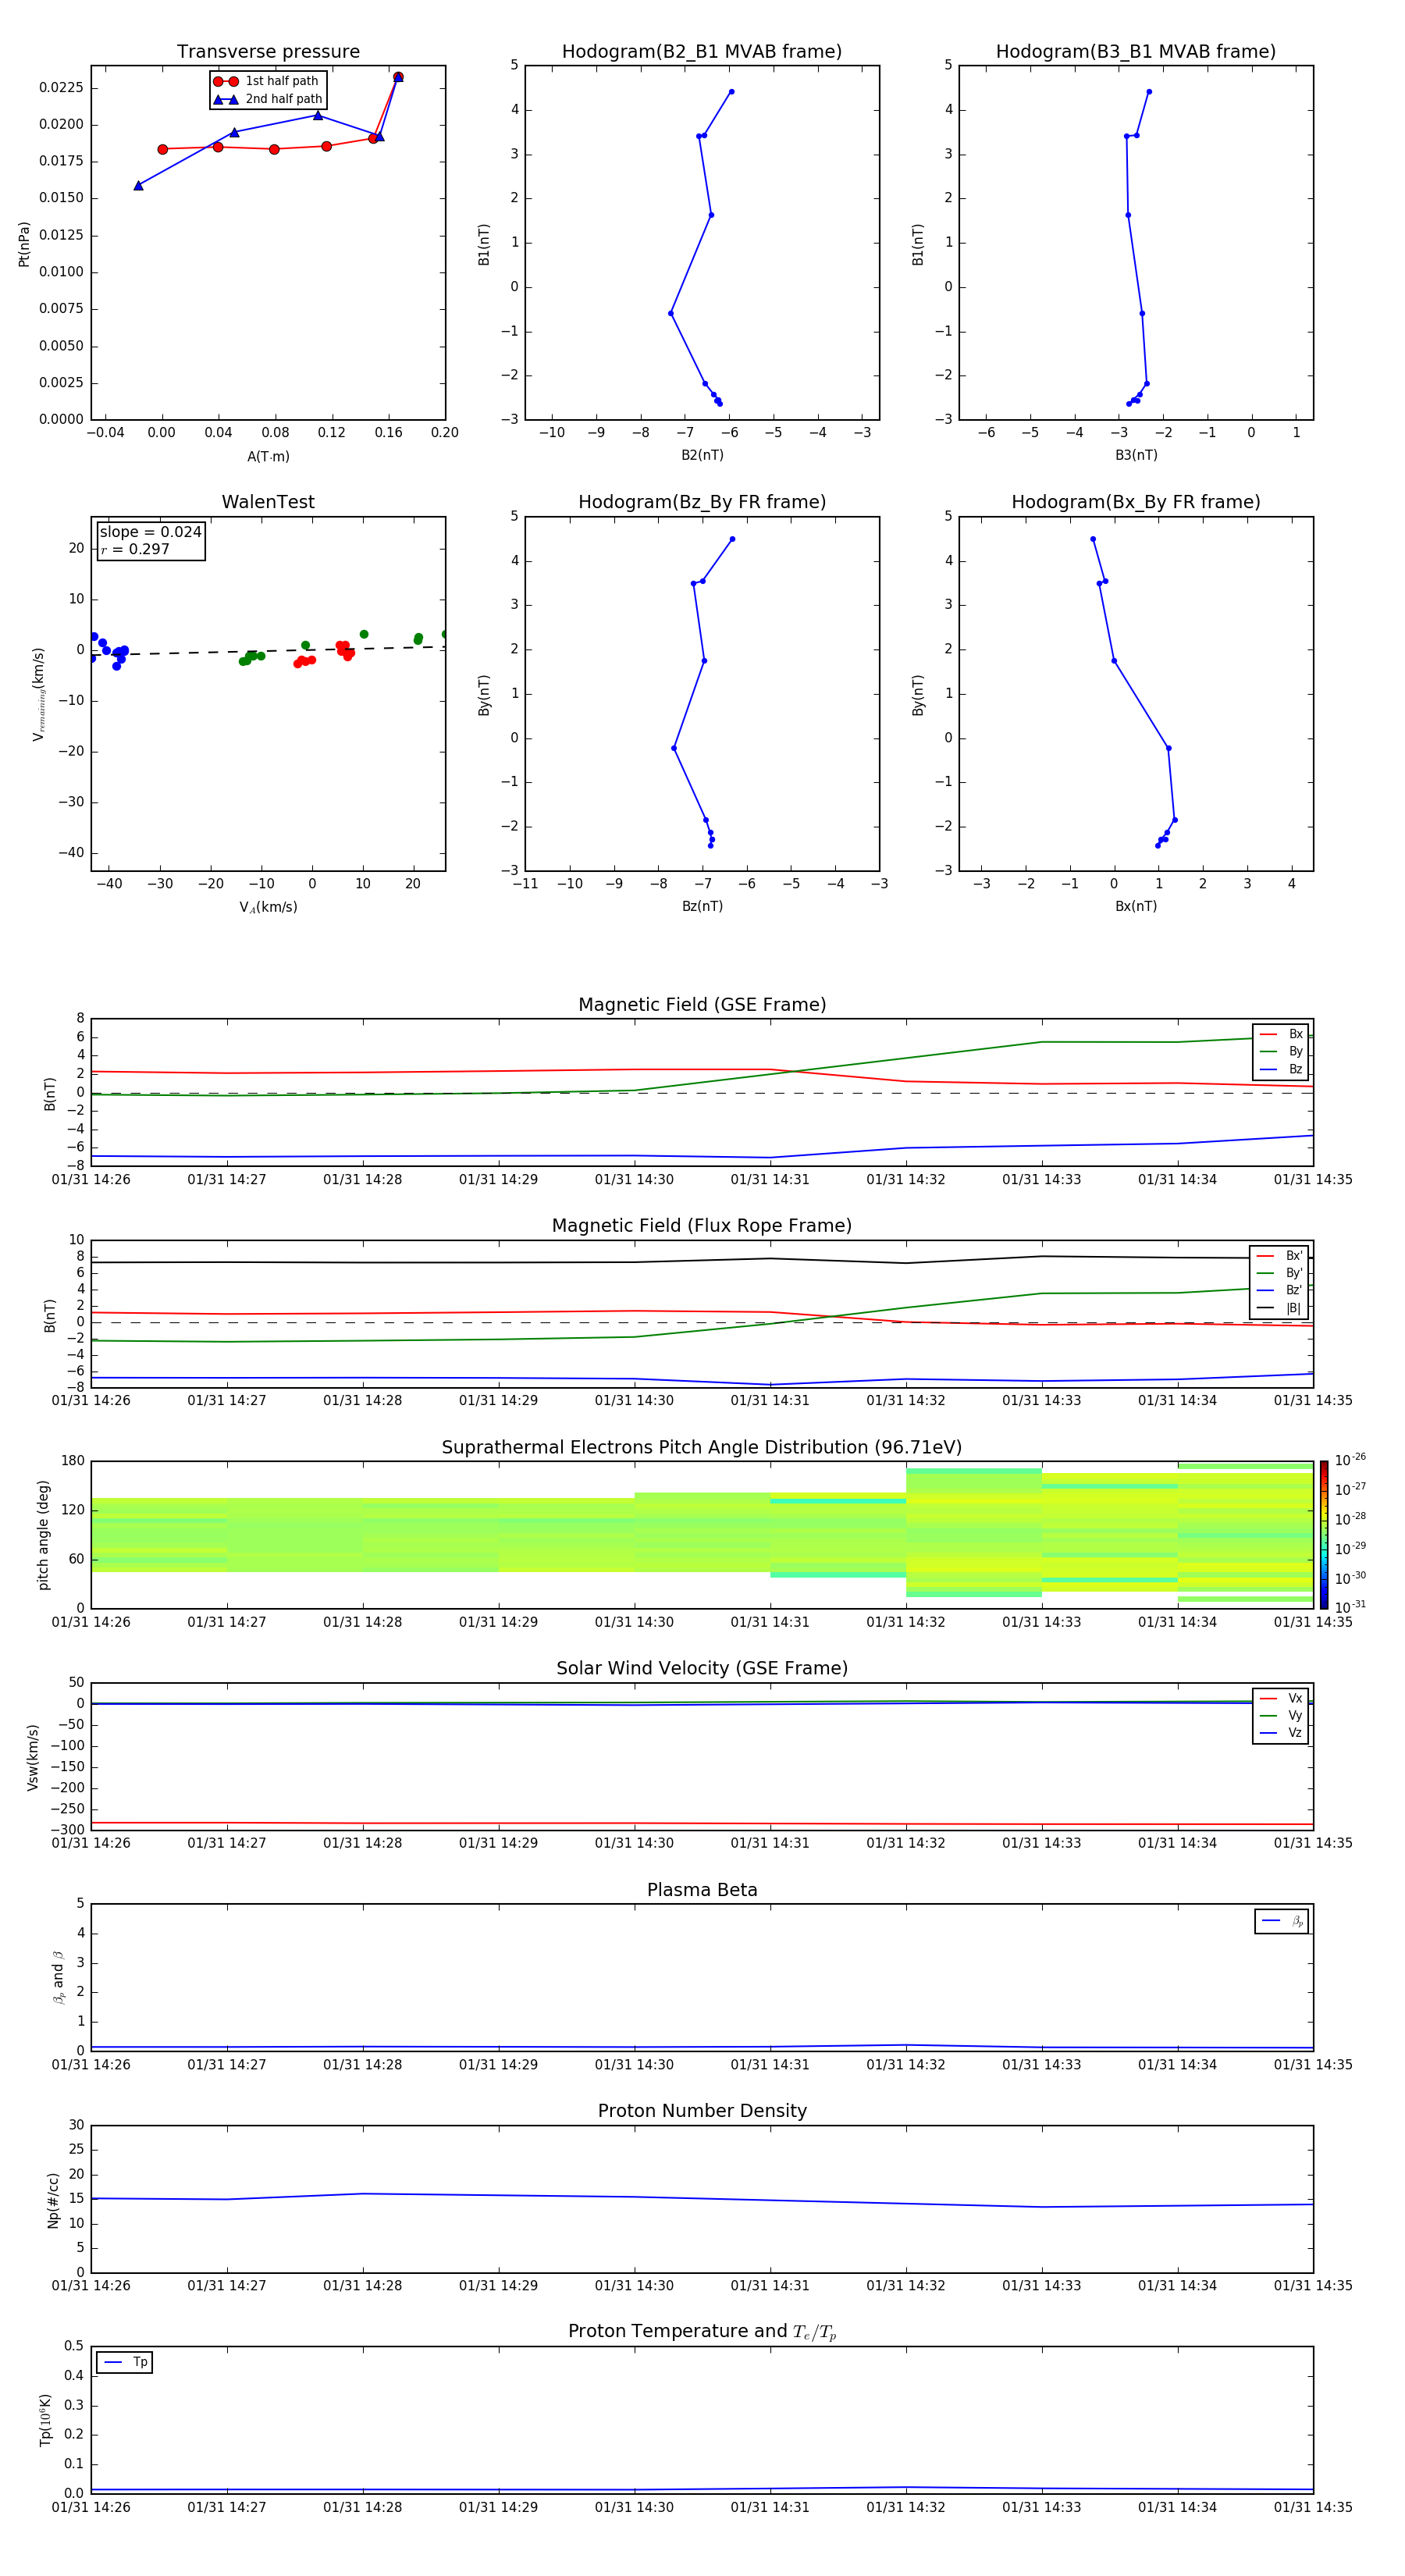1405x2576 pixels.
Task: Click the "pitch angle (deg)" y-axis label
Action: 43,1535
